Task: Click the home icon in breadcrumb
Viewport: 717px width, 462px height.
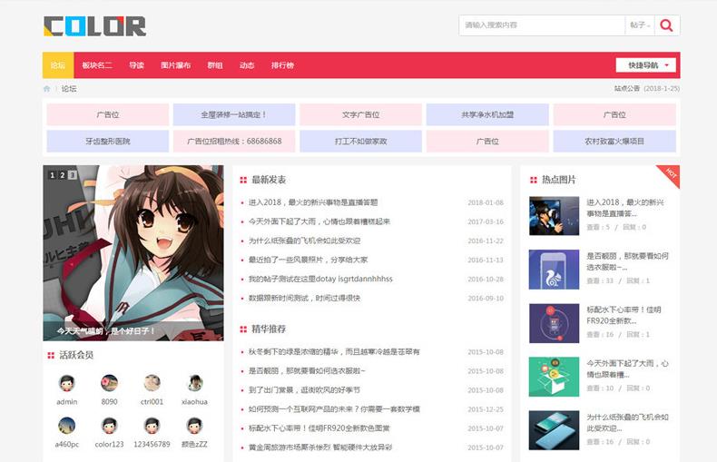Action: click(x=46, y=89)
